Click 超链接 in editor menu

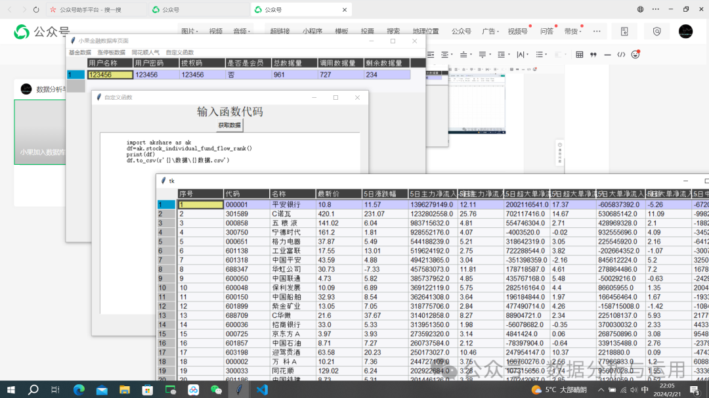pos(280,32)
